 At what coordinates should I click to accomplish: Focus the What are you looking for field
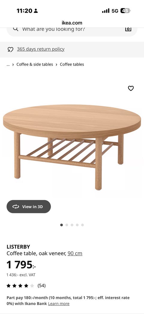(x=72, y=30)
